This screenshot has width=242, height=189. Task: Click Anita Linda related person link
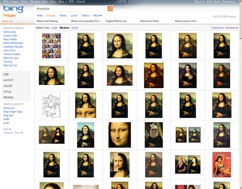click(x=10, y=32)
